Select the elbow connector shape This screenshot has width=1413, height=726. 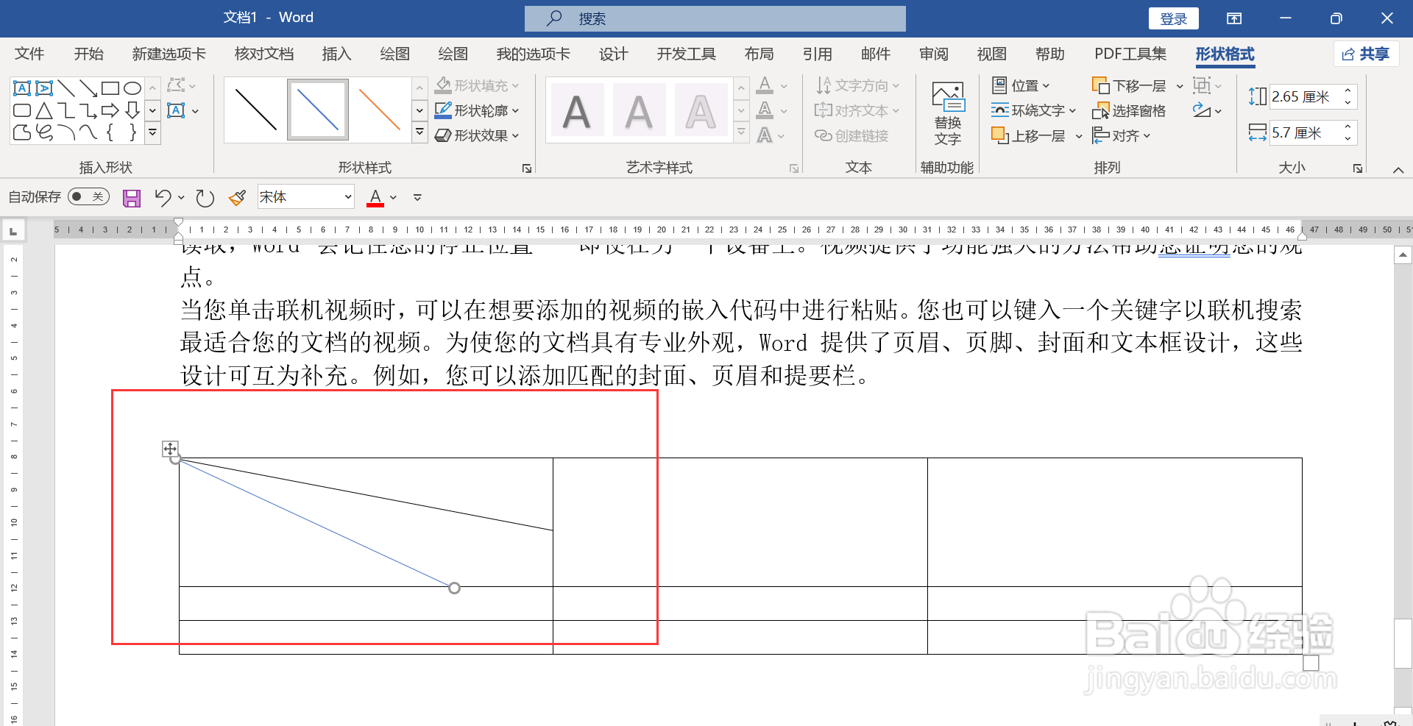click(x=66, y=110)
